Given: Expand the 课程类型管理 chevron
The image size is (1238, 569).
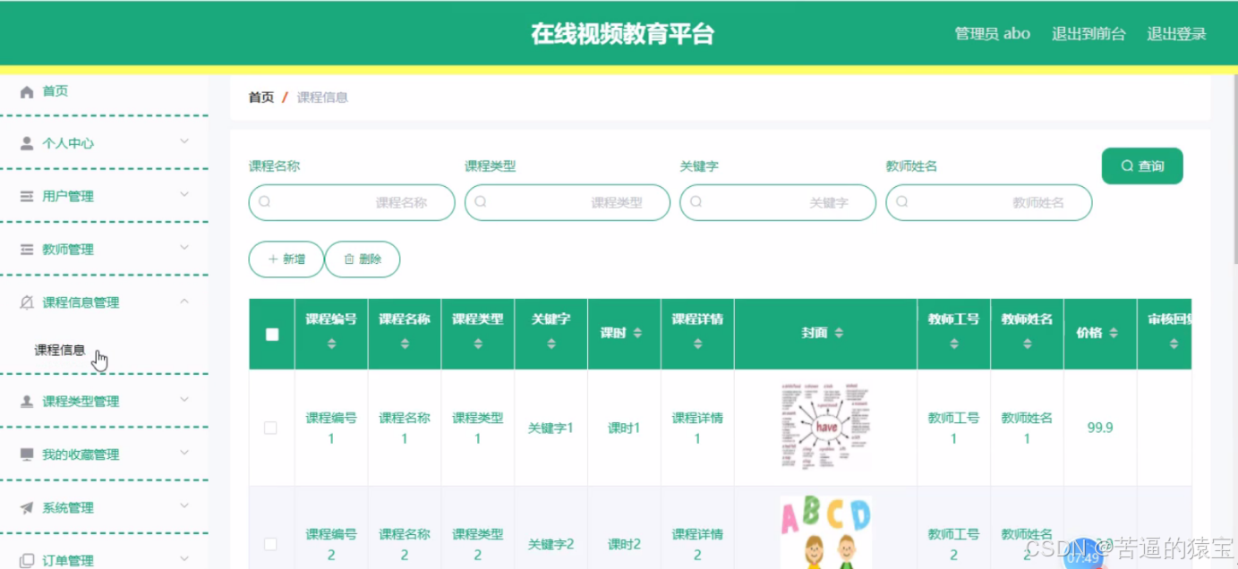Looking at the screenshot, I should 184,400.
